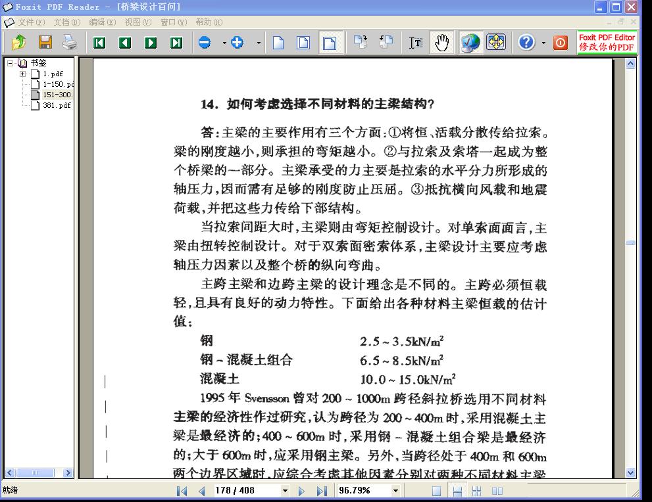Click Rotate Right toolbar icon
This screenshot has width=652, height=502.
pyautogui.click(x=360, y=42)
